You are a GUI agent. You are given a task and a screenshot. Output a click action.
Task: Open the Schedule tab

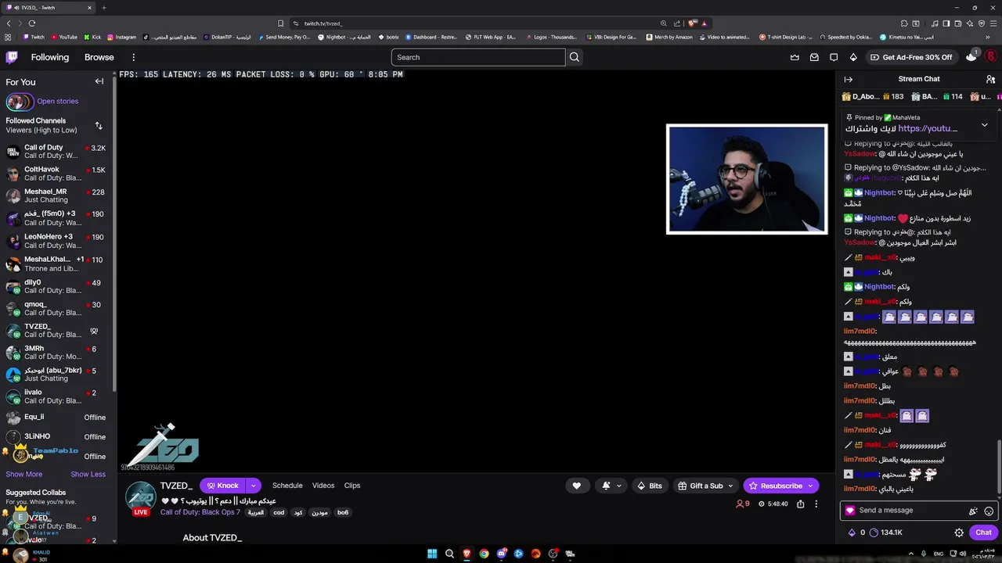[x=287, y=486]
